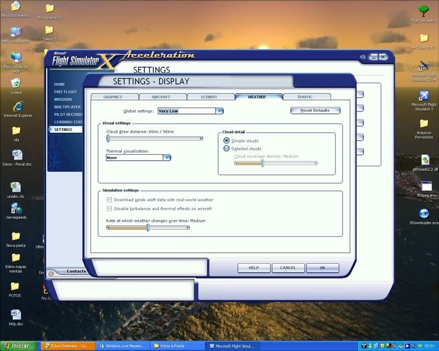The image size is (439, 351).
Task: Select Microsoft Flight Simulator 2004 shortcut
Action: (424, 66)
